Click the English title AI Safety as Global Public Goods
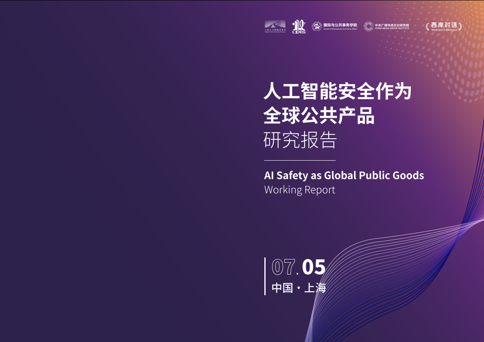This screenshot has height=342, width=484. point(344,175)
